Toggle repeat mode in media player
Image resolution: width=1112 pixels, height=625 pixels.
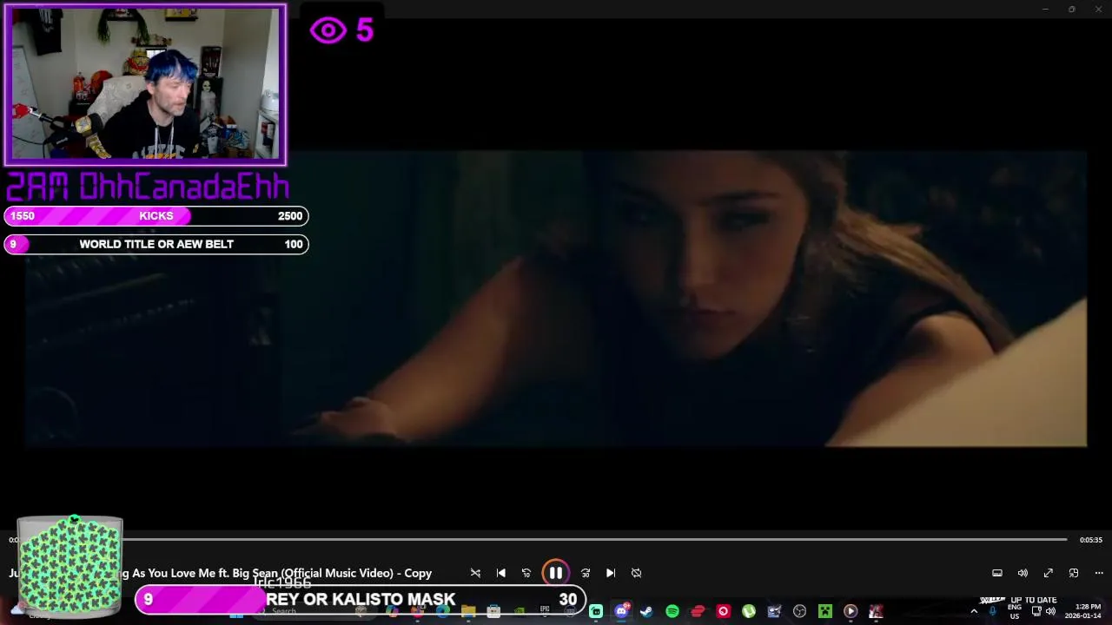point(636,573)
